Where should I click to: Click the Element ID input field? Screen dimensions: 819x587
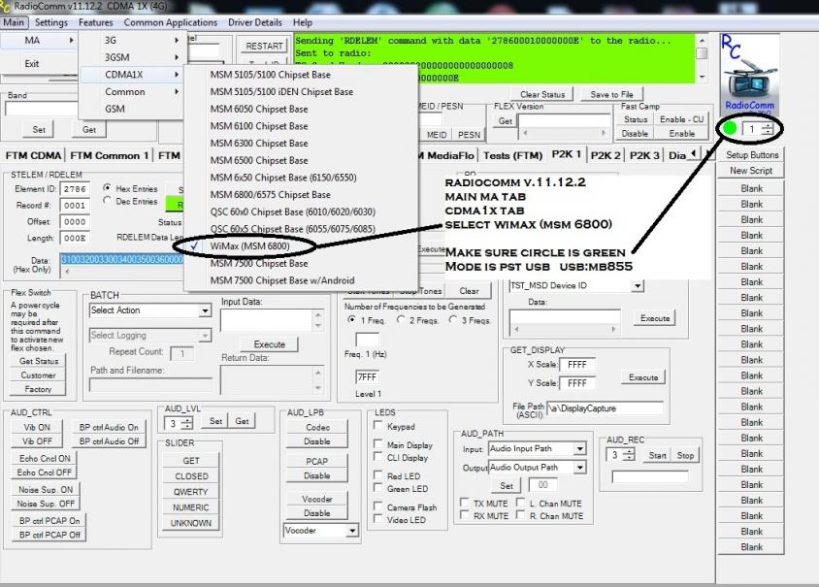point(76,189)
